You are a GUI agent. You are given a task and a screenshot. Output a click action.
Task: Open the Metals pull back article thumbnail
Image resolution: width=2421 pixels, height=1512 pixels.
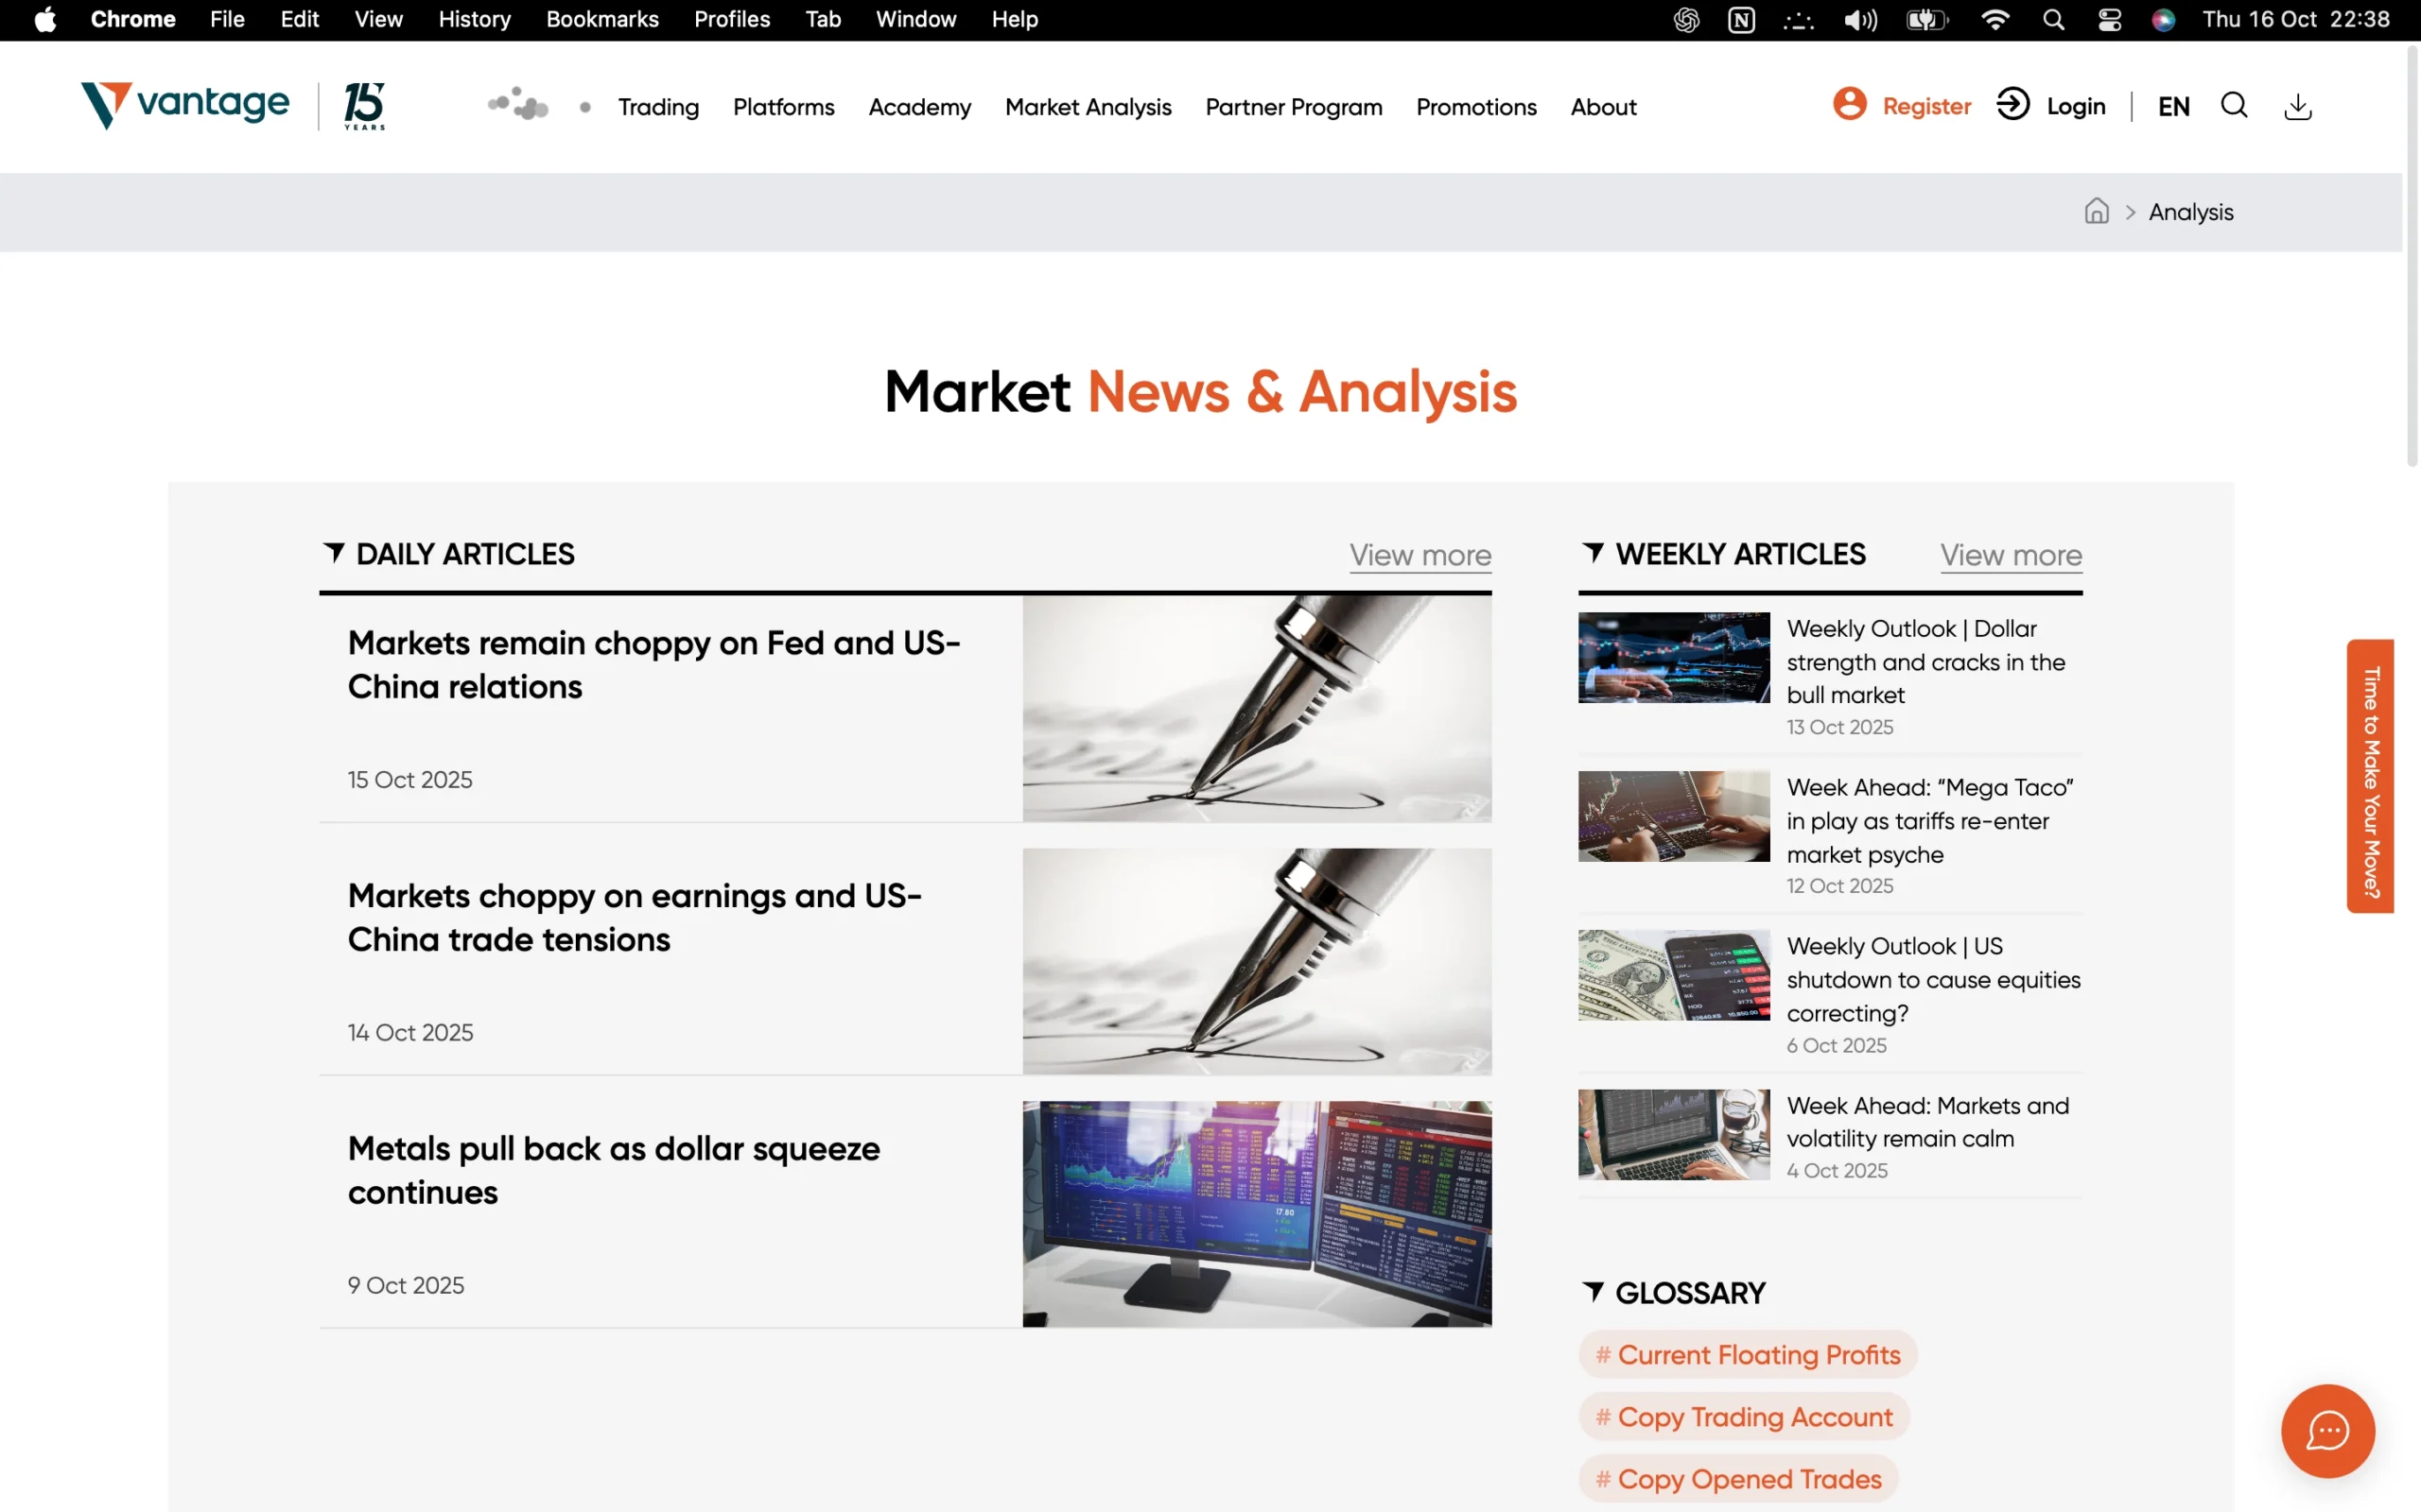tap(1257, 1214)
